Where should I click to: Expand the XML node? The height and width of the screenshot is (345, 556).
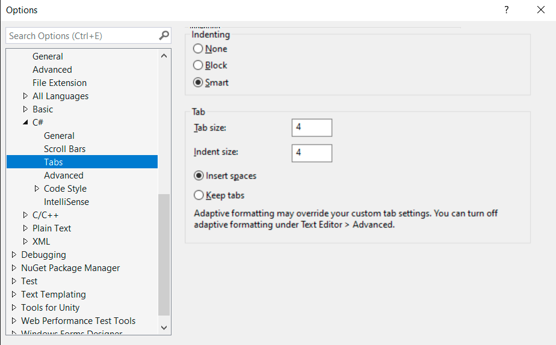(x=25, y=241)
